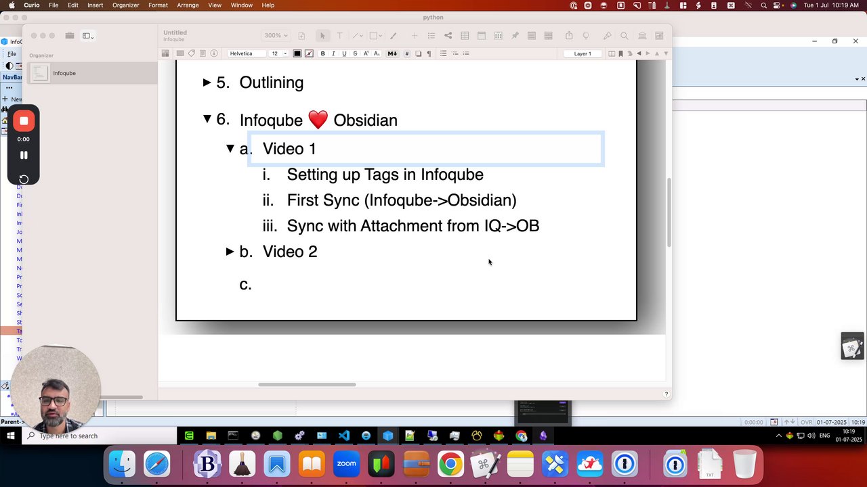
Task: Open Safari from the Dock
Action: click(x=157, y=464)
